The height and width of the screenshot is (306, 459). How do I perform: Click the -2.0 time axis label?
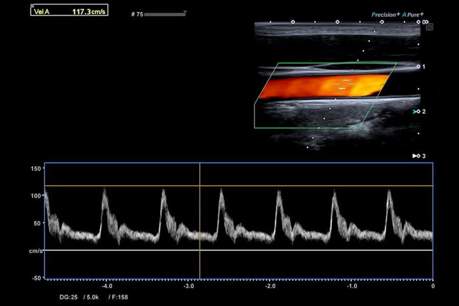click(x=270, y=286)
